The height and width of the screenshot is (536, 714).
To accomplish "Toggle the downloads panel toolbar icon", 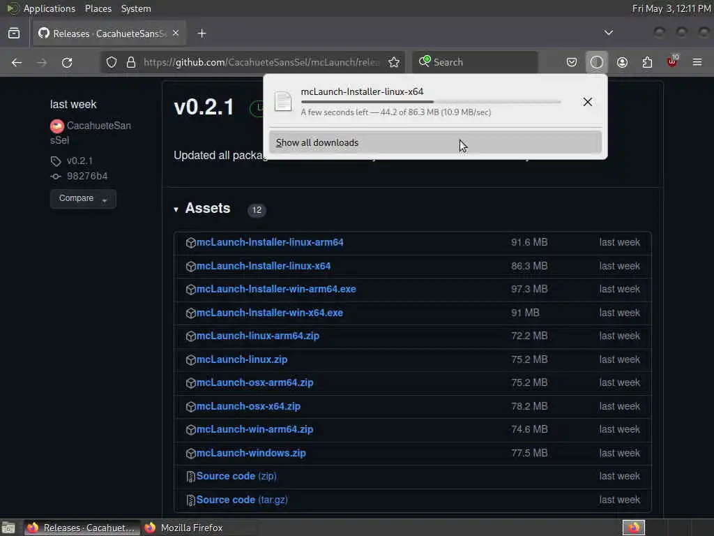I will click(597, 62).
